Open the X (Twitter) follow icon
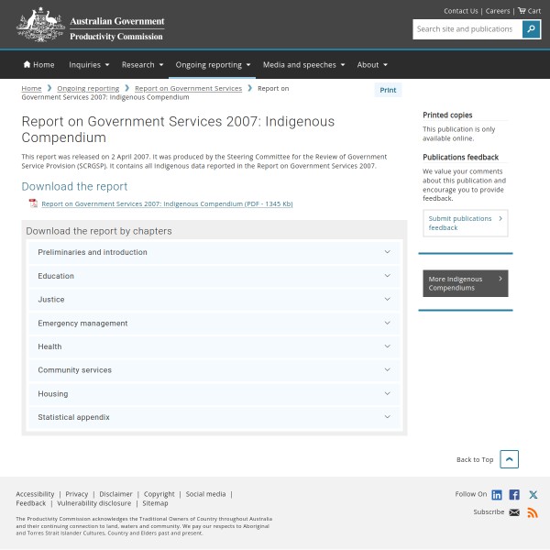 click(x=533, y=495)
